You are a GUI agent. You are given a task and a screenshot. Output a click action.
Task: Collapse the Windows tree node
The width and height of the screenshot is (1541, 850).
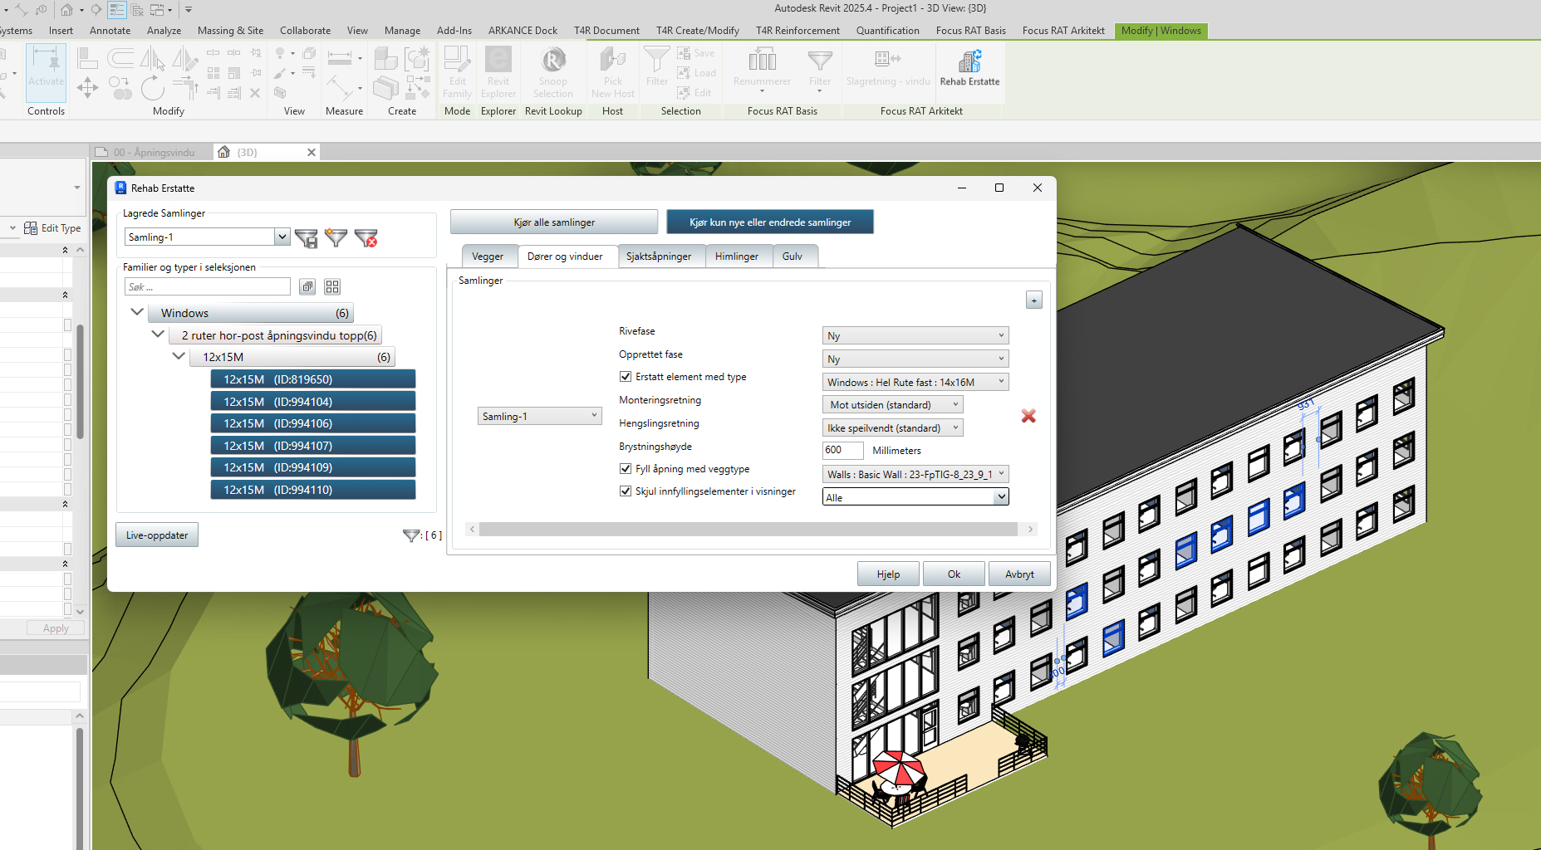click(137, 312)
